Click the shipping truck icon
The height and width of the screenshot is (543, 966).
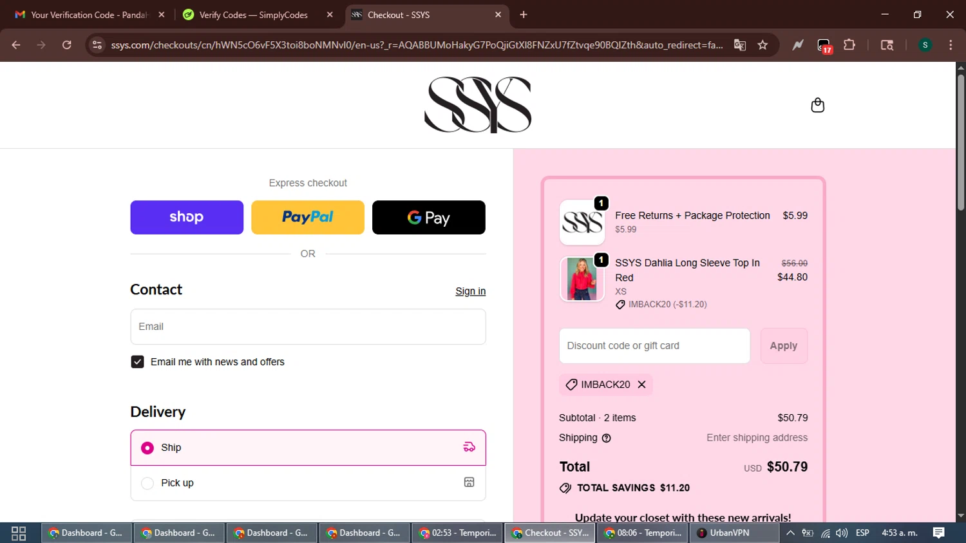point(469,447)
